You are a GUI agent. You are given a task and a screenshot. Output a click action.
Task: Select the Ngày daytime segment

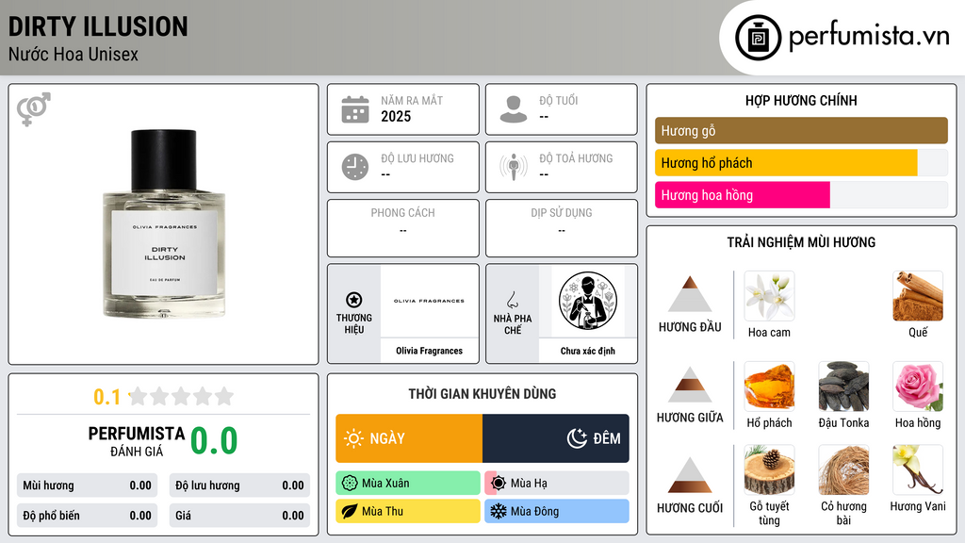pos(409,438)
